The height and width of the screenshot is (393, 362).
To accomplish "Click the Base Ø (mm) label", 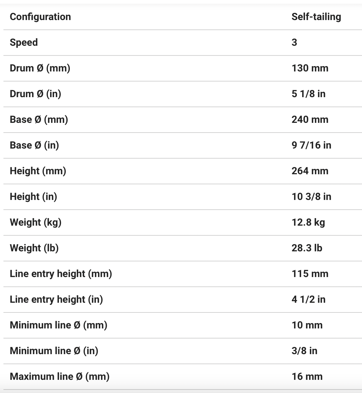I will coord(39,119).
